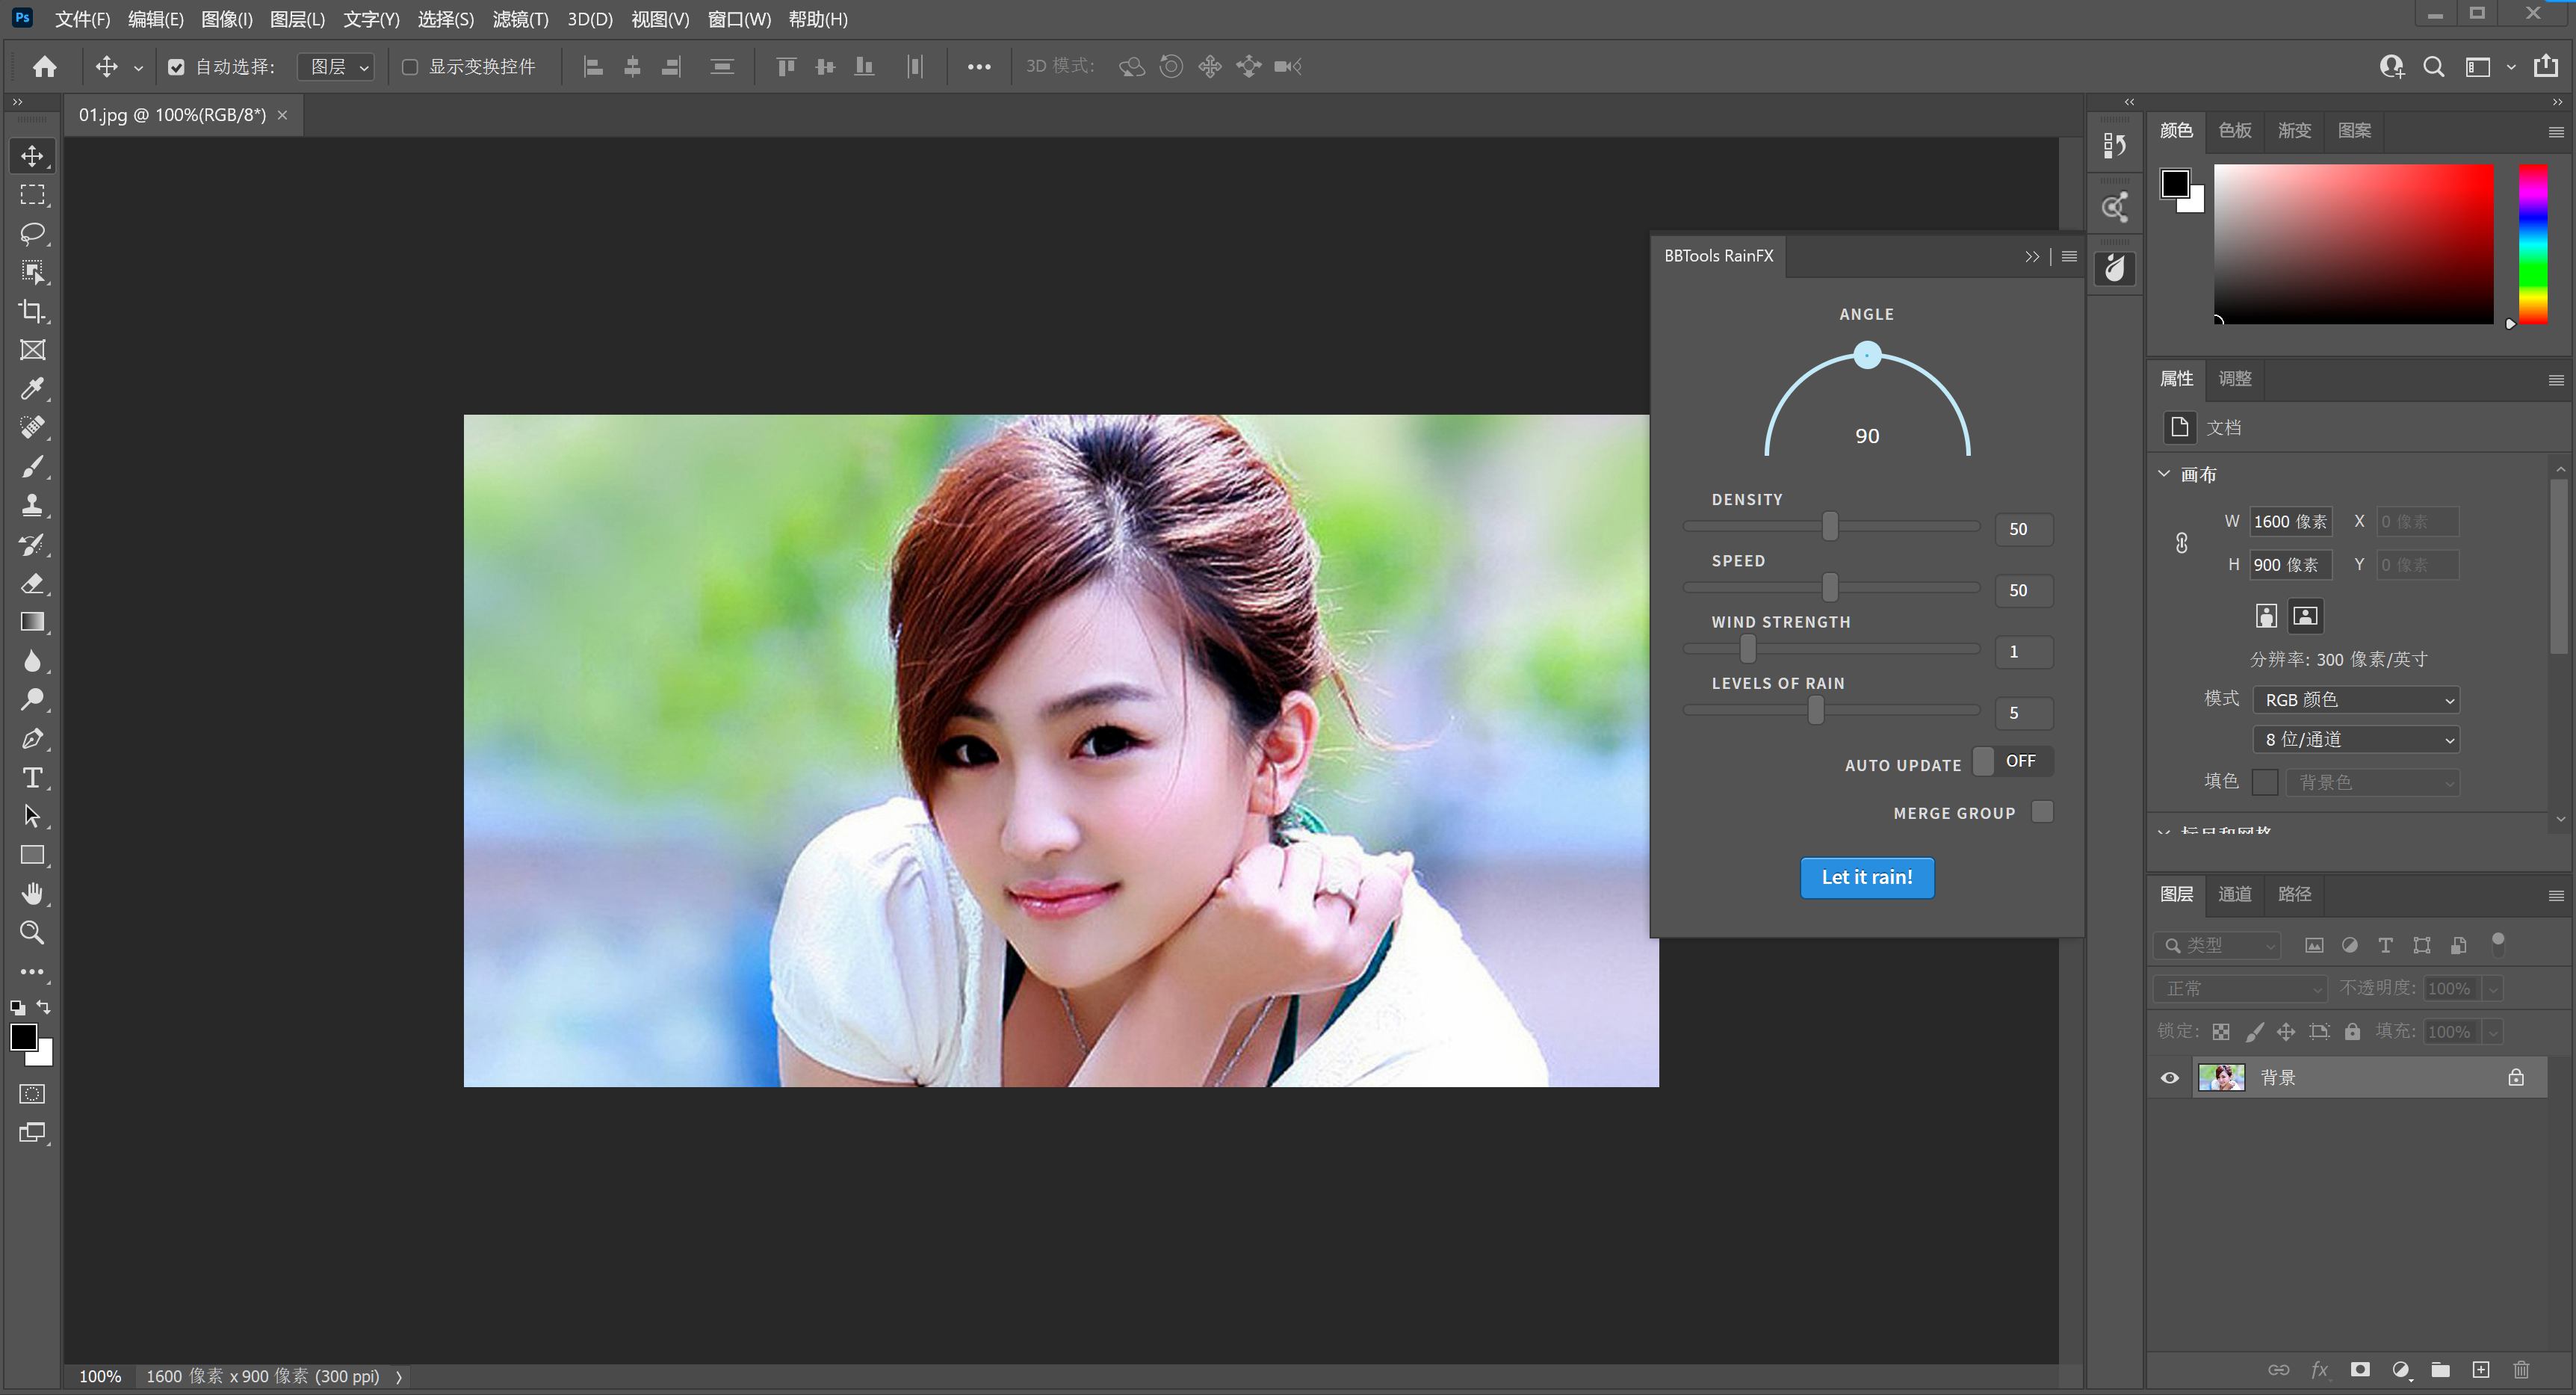Check the MERGE GROUP checkbox
2576x1395 pixels.
point(2042,812)
